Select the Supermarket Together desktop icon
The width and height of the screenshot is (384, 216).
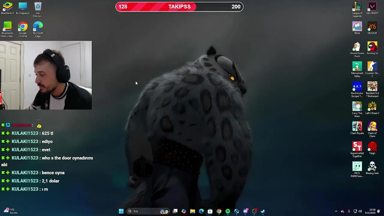pyautogui.click(x=357, y=150)
